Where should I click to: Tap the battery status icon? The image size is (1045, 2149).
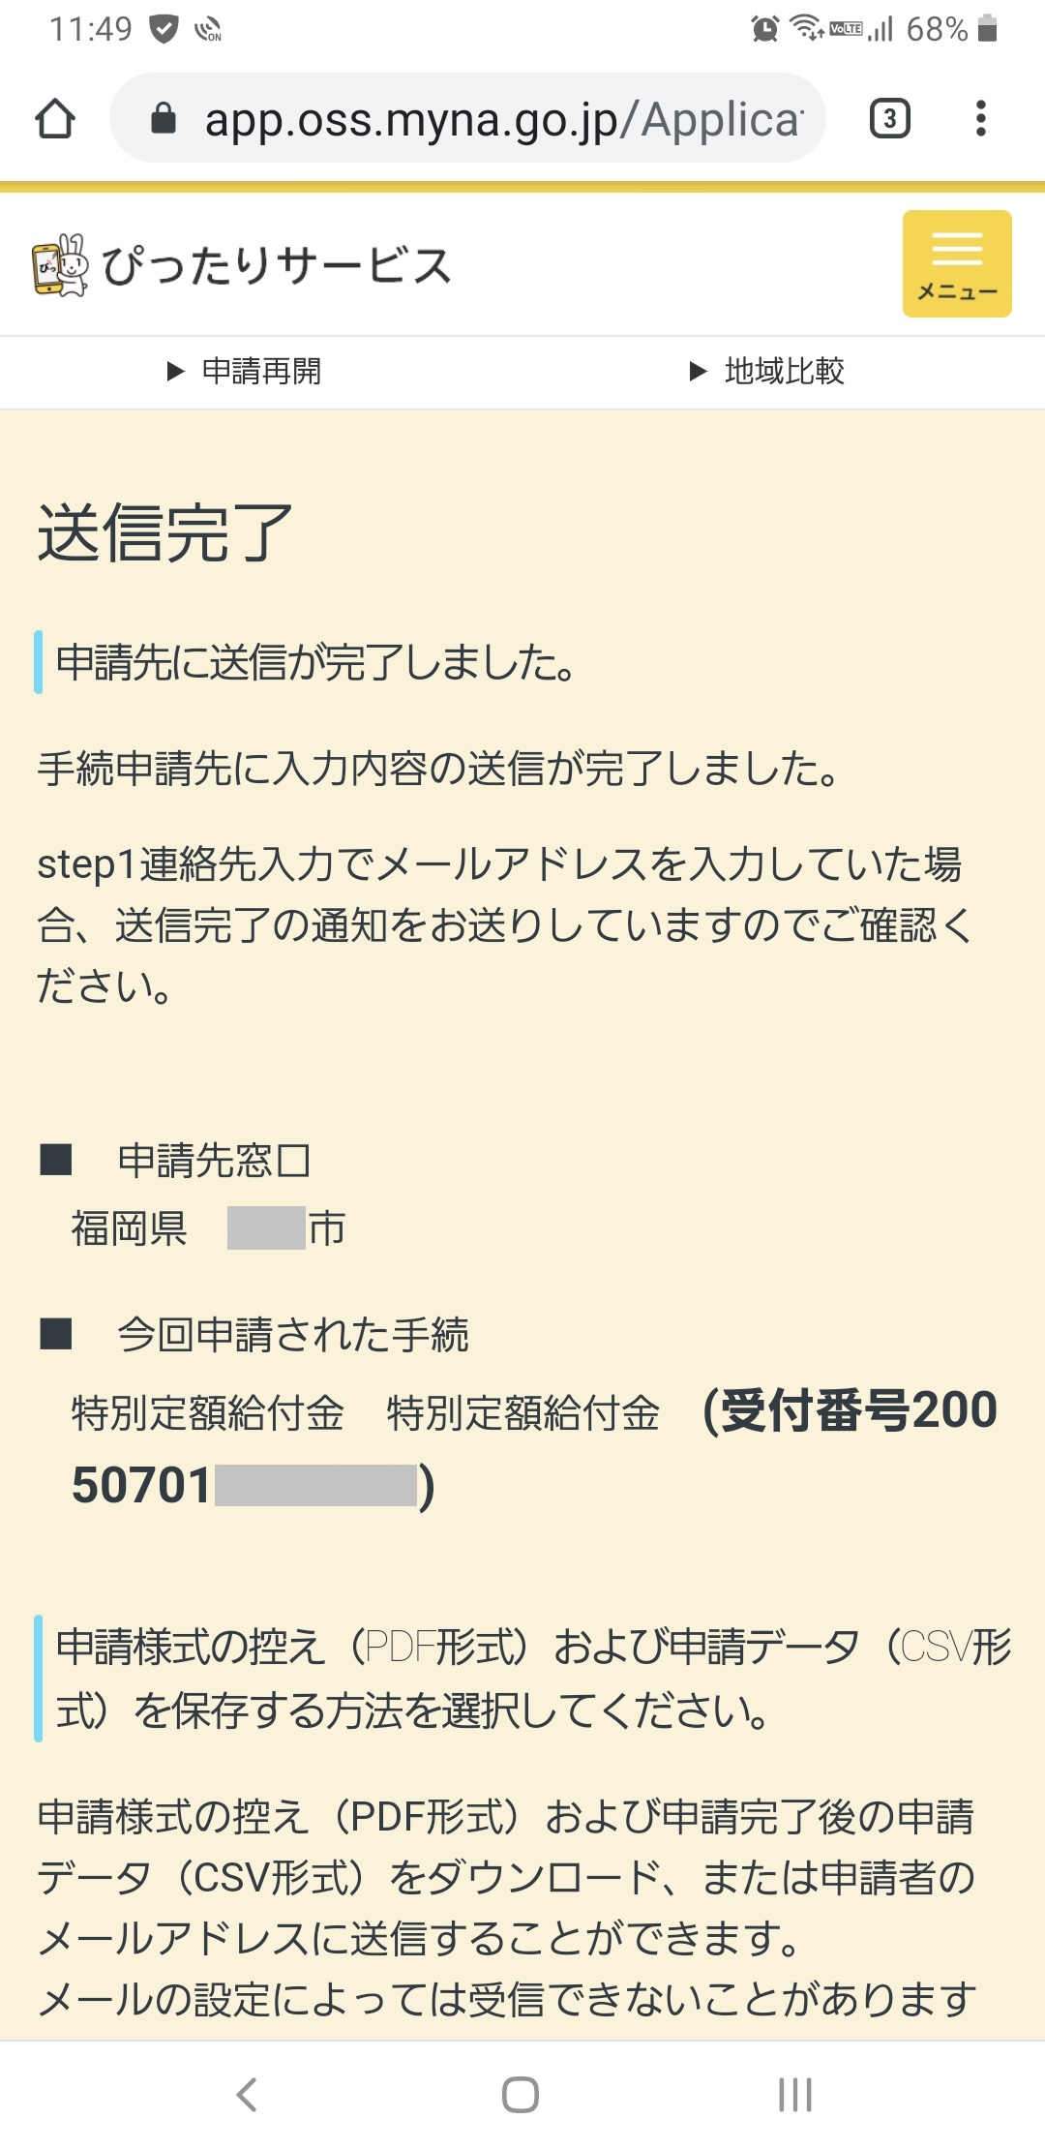click(988, 29)
